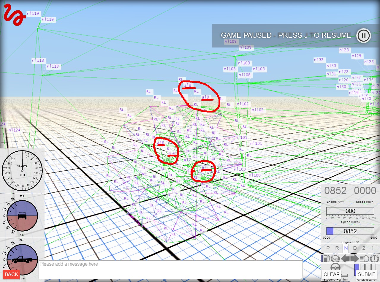
Task: Click the pause icon to resume game
Action: pos(363,36)
